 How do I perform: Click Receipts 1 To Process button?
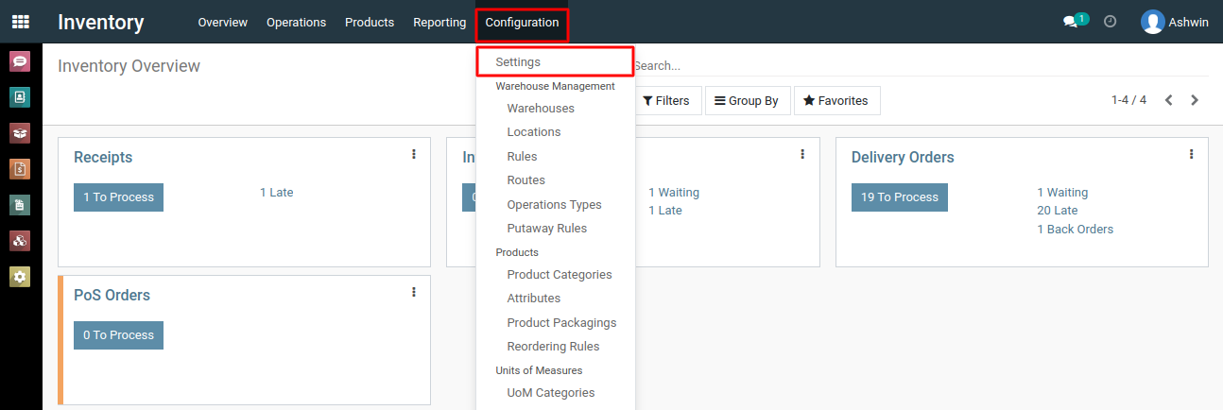[x=118, y=197]
